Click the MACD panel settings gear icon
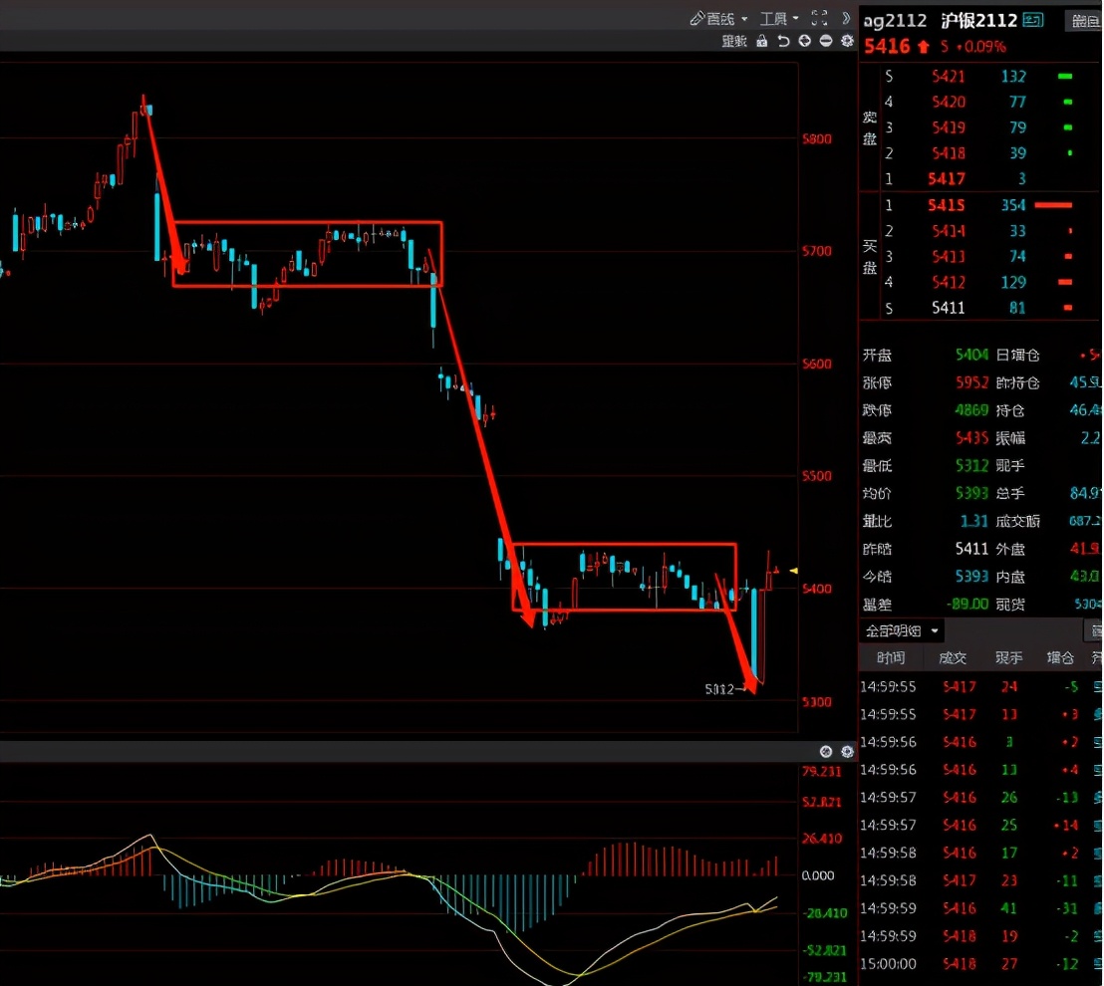The image size is (1104, 986). point(847,752)
